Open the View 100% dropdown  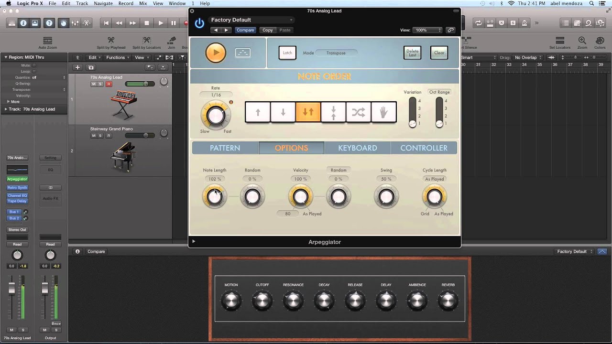[428, 30]
